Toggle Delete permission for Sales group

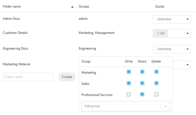(156, 83)
